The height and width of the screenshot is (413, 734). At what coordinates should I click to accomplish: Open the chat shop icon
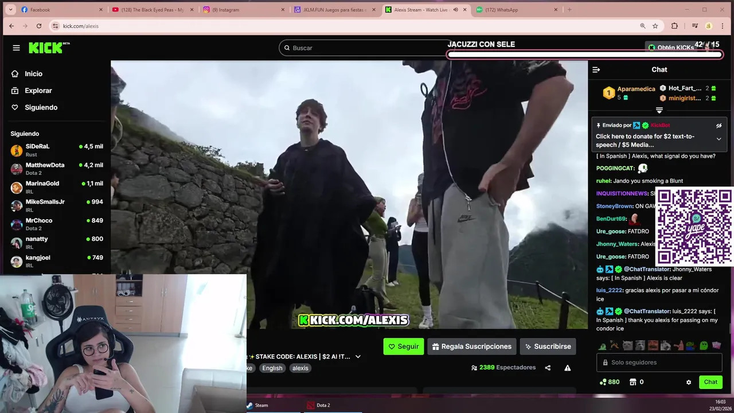point(633,382)
